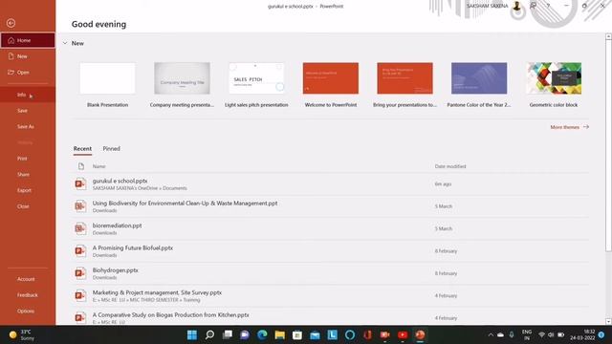Open A Comparative Study on Biogas Production file
Viewport: 612px width, 344px height.
331,317
